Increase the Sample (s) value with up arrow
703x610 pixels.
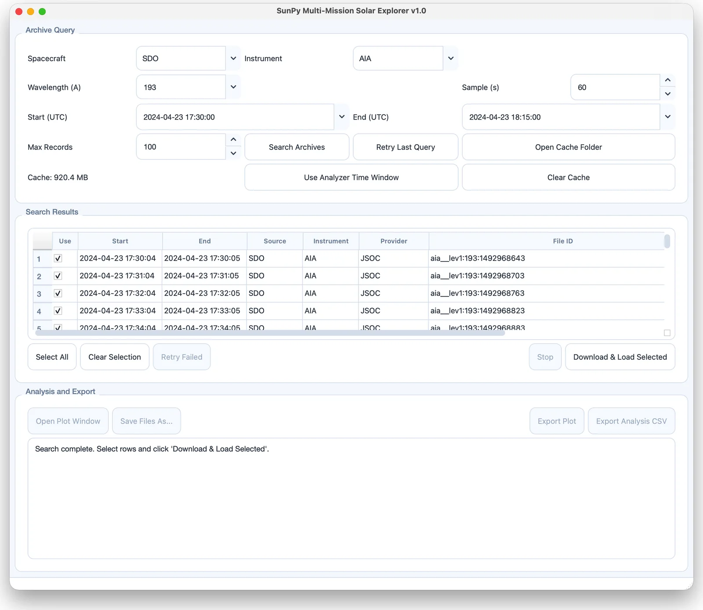(x=667, y=80)
